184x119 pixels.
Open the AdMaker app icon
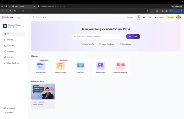80,66
